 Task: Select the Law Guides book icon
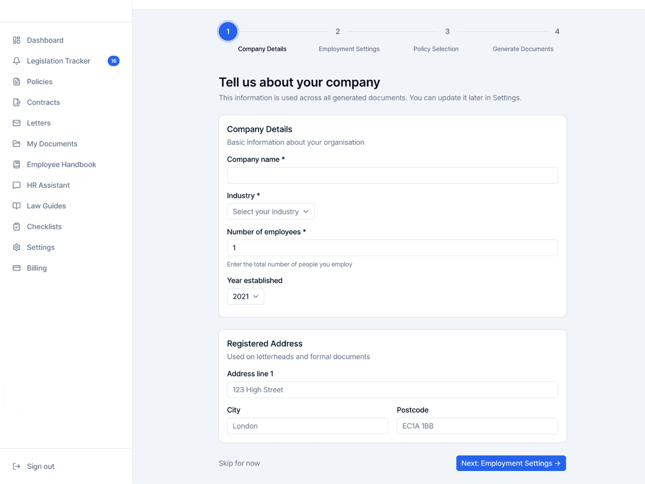point(17,206)
